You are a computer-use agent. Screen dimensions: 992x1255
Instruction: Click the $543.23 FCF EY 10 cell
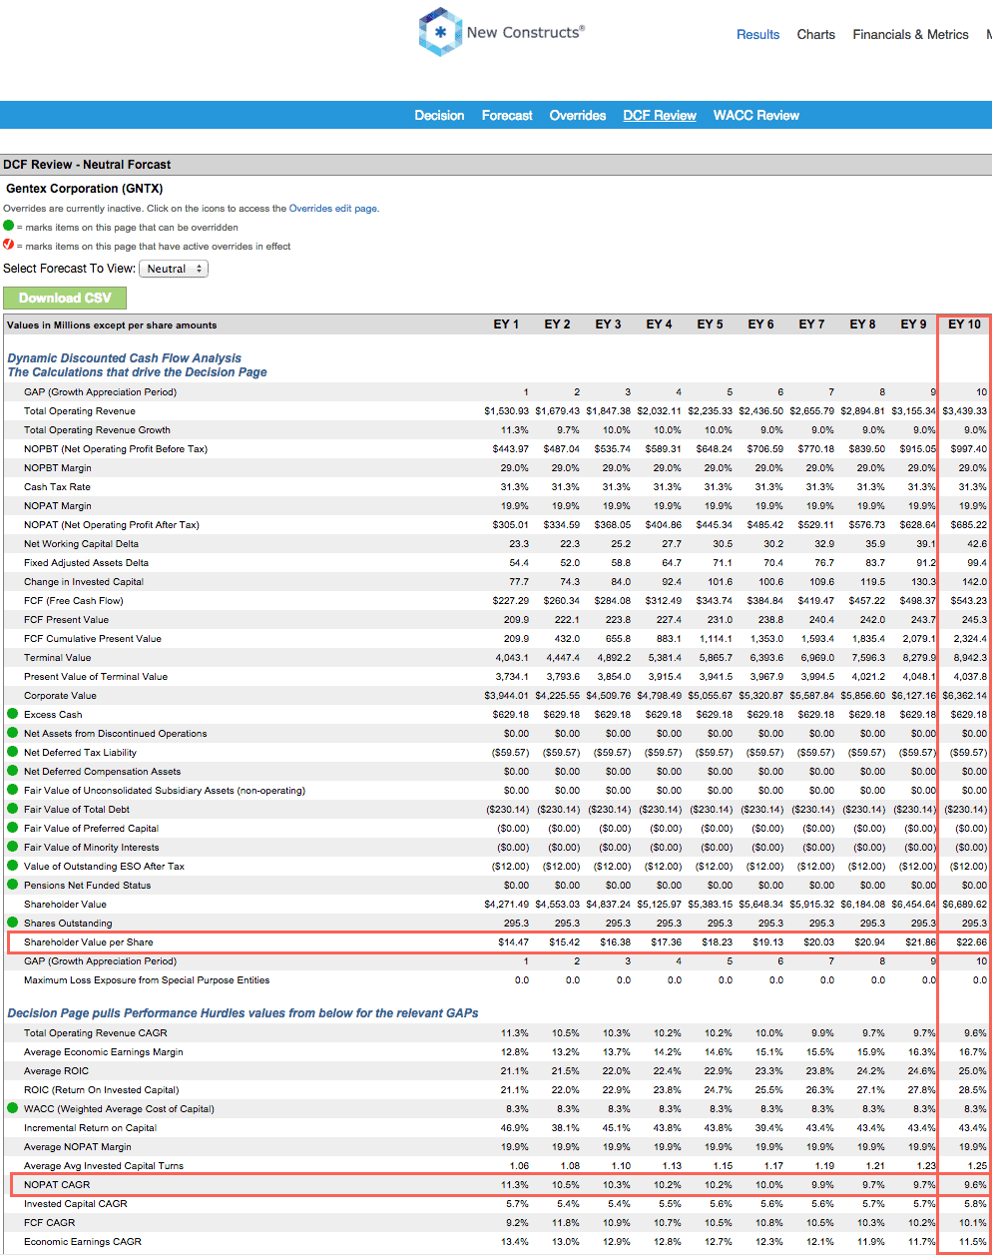(x=968, y=600)
